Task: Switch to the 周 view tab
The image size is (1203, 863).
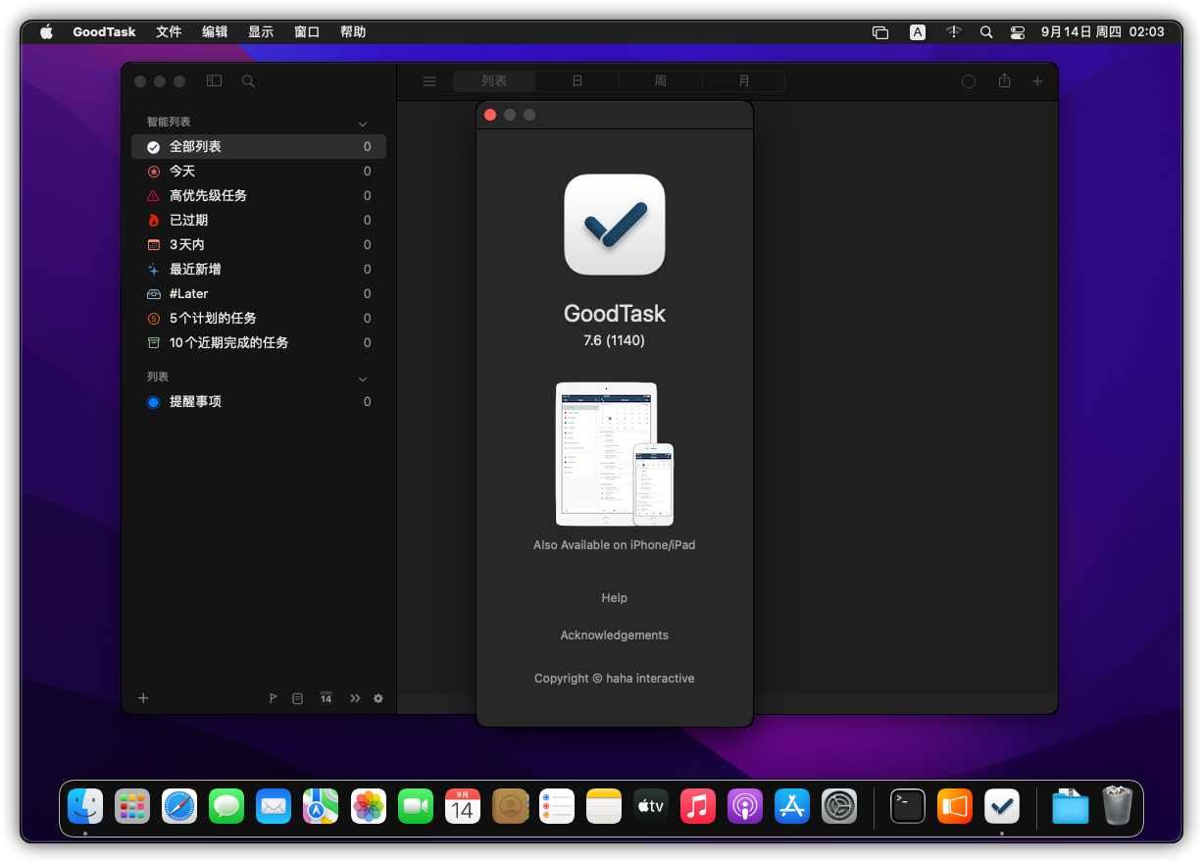Action: pyautogui.click(x=661, y=81)
